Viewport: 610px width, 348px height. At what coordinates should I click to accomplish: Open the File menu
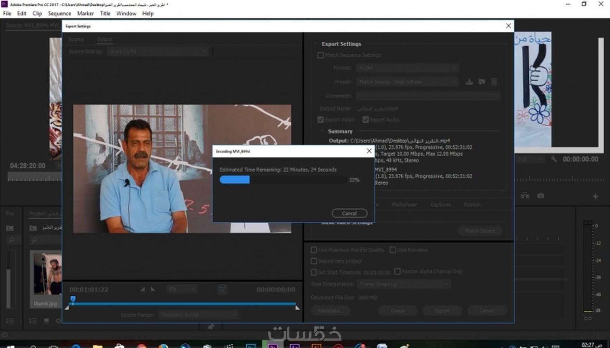(7, 13)
